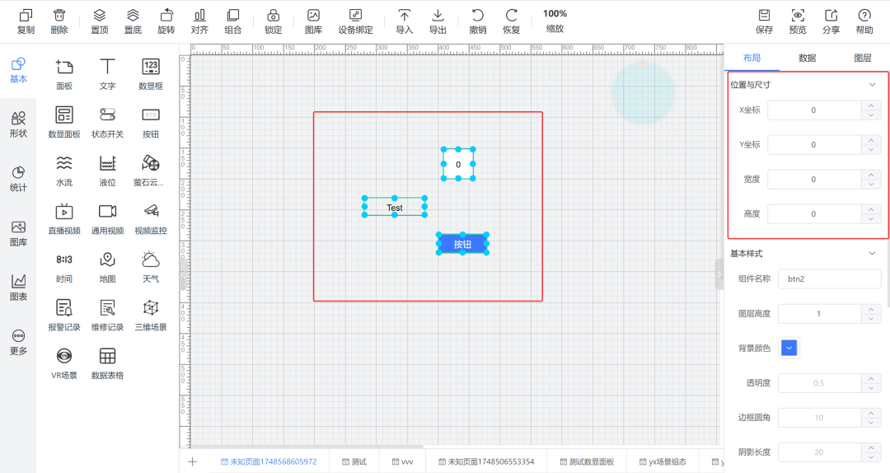Select the 面板 panel component
Screen dimensions: 890x473
pos(64,74)
